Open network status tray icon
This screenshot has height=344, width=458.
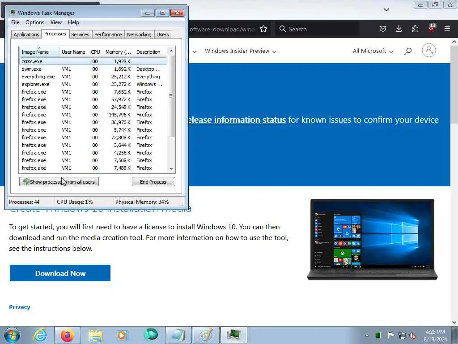tap(402, 335)
